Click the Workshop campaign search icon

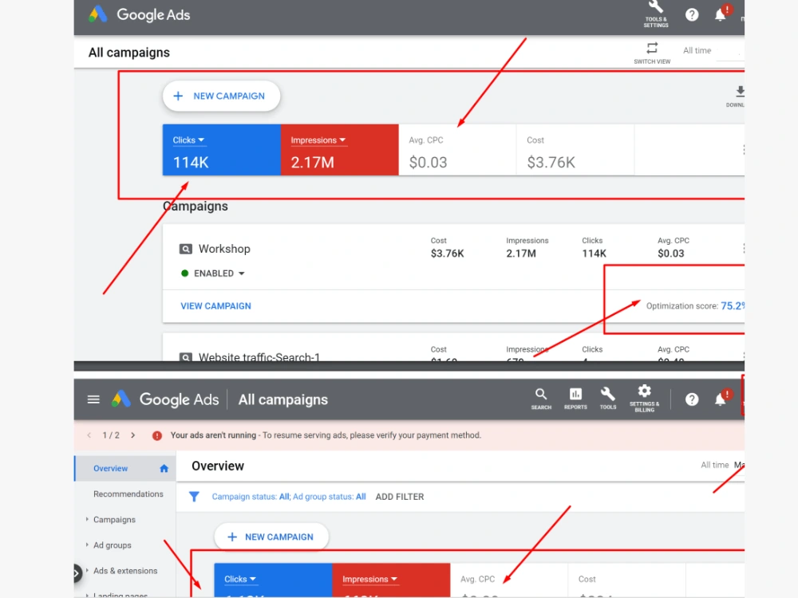186,249
